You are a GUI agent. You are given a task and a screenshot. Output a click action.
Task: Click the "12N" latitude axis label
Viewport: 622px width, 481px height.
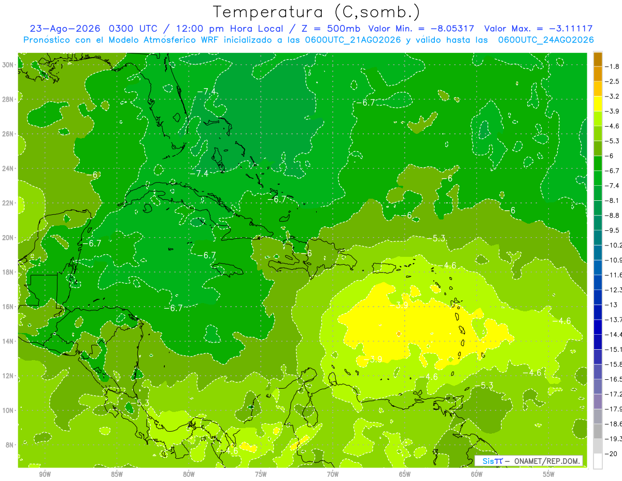point(8,376)
